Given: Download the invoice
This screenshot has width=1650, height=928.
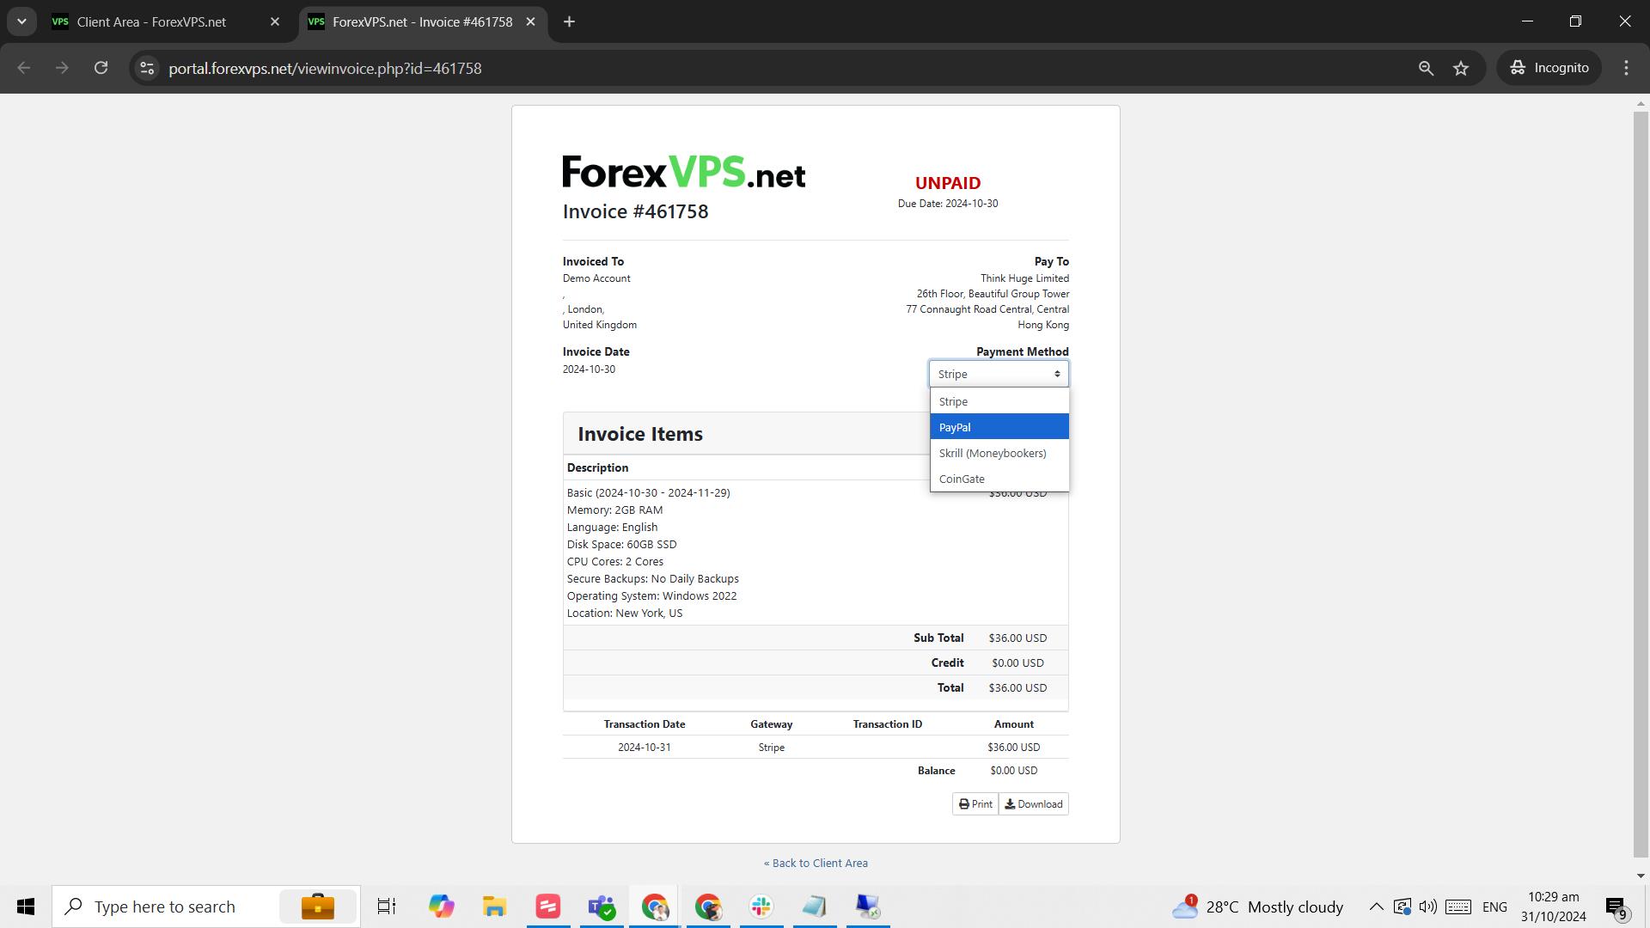Looking at the screenshot, I should [x=1033, y=804].
